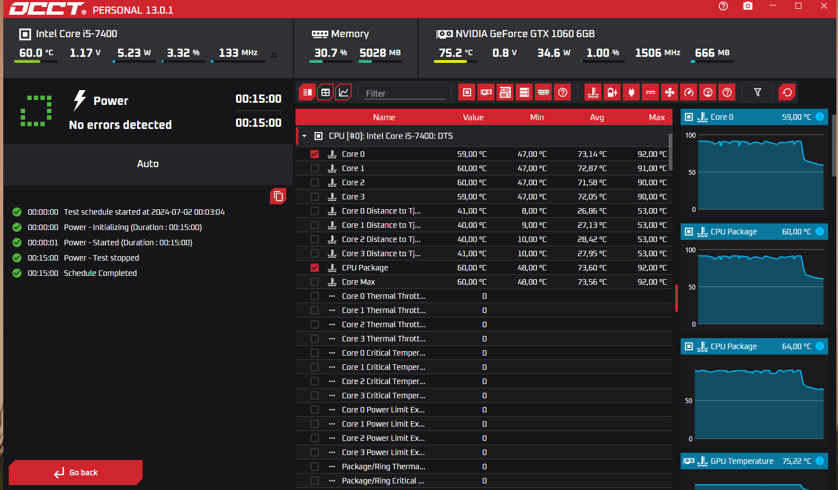Click the Go back button
Image resolution: width=838 pixels, height=490 pixels.
tap(75, 473)
